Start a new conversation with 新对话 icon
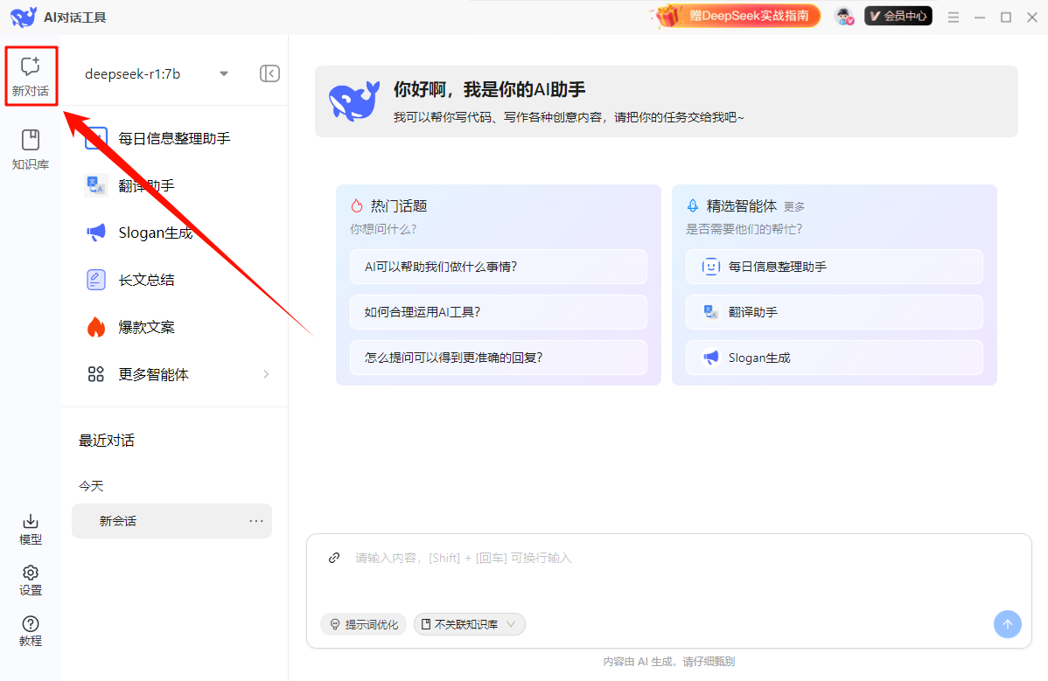 [x=31, y=76]
